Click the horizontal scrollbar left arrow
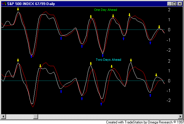The width and height of the screenshot is (184, 124). click(3, 116)
